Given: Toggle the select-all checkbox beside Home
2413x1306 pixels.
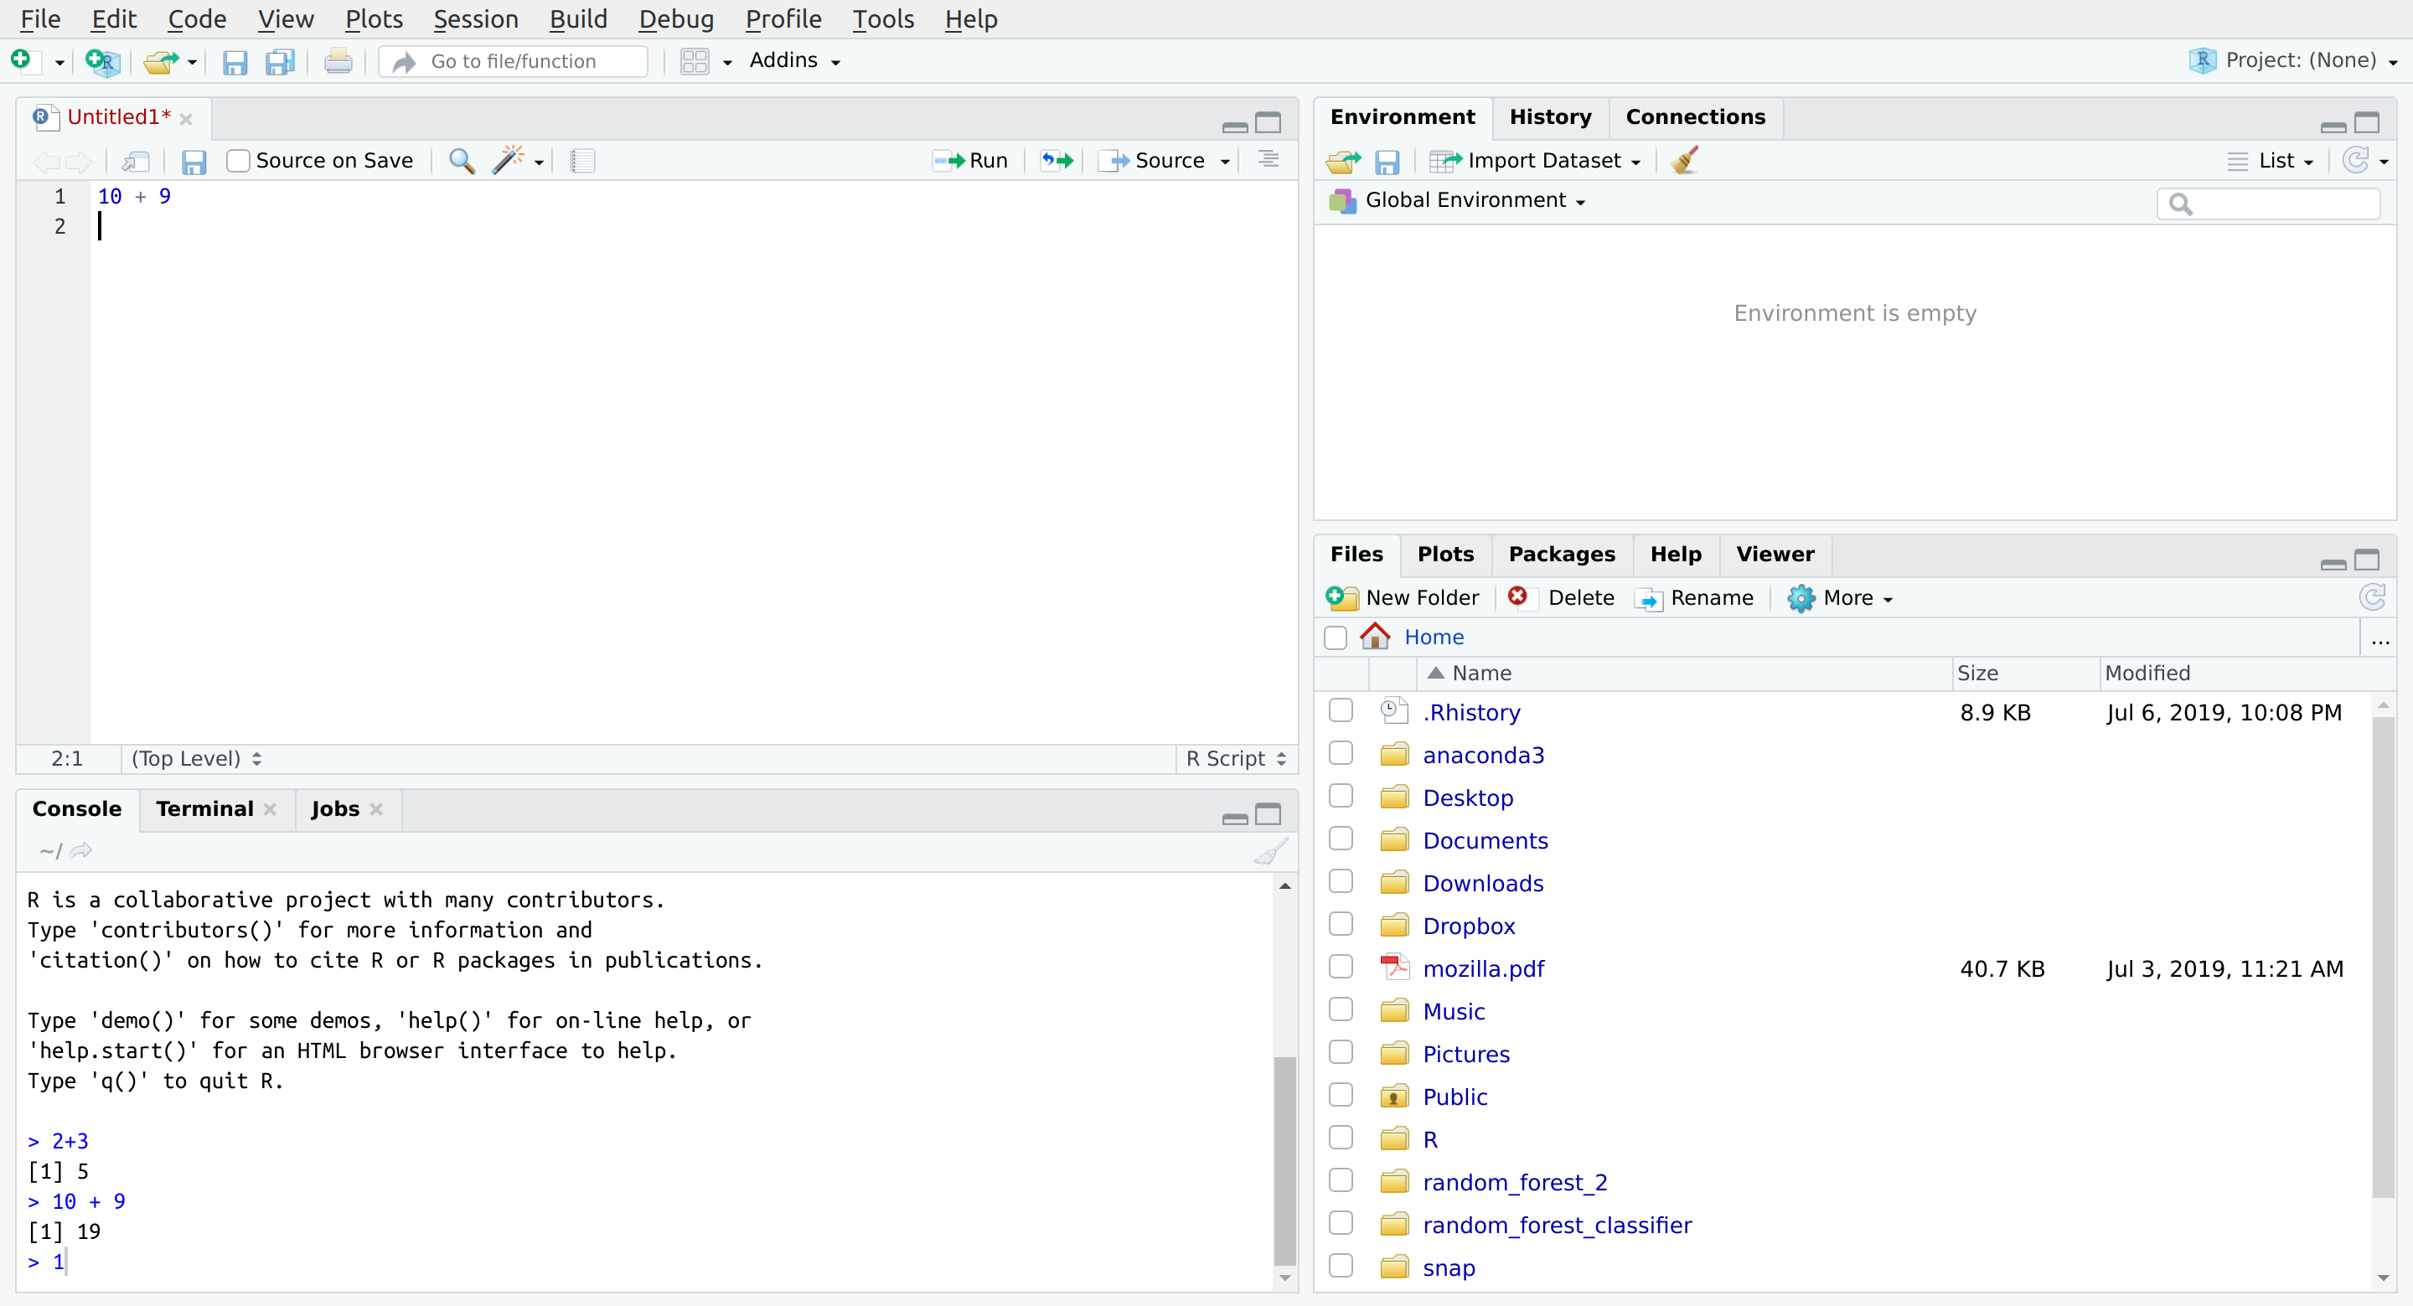Looking at the screenshot, I should click(1336, 638).
